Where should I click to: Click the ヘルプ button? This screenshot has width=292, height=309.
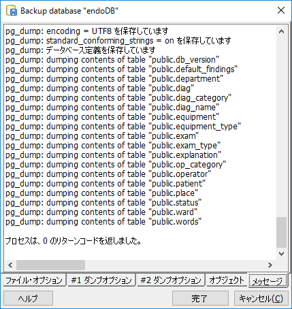28,298
